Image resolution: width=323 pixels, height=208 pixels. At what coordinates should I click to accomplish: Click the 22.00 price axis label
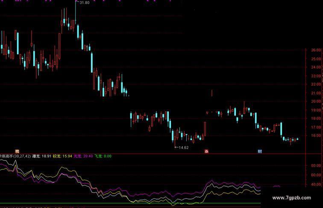(316, 84)
